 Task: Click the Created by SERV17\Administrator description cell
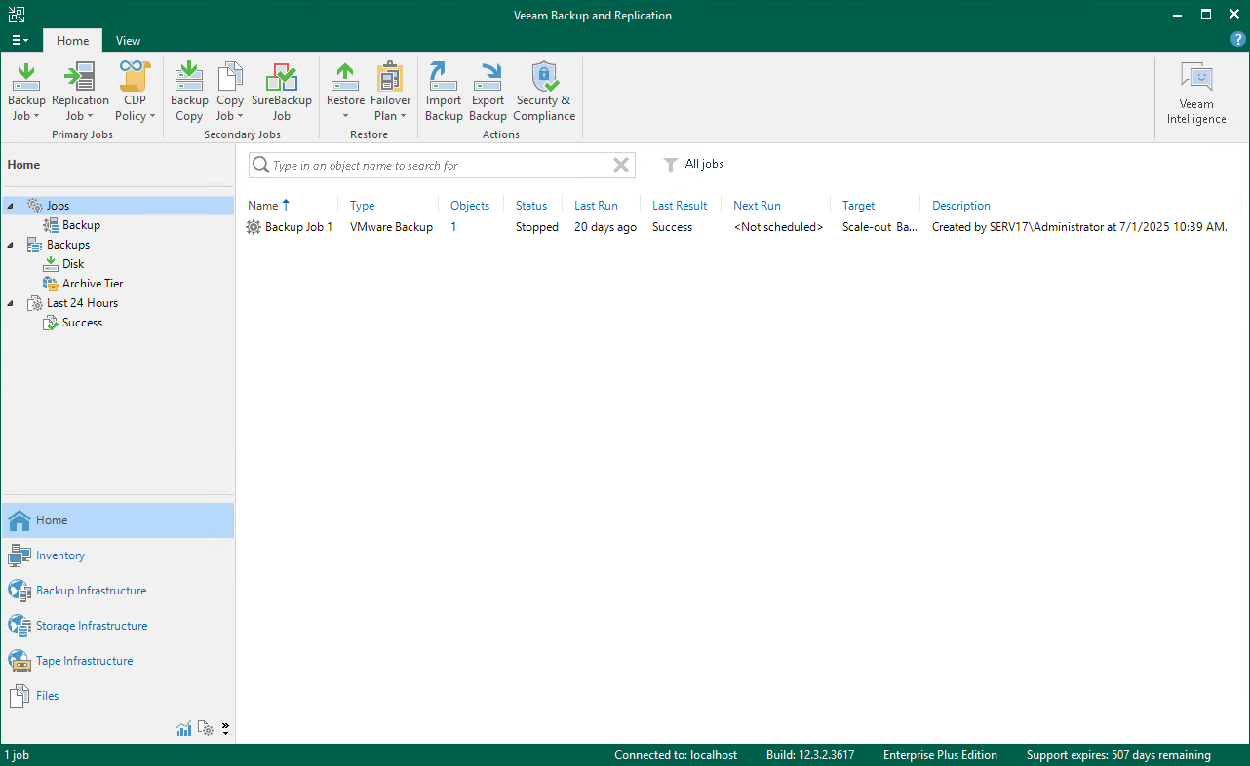[1079, 227]
